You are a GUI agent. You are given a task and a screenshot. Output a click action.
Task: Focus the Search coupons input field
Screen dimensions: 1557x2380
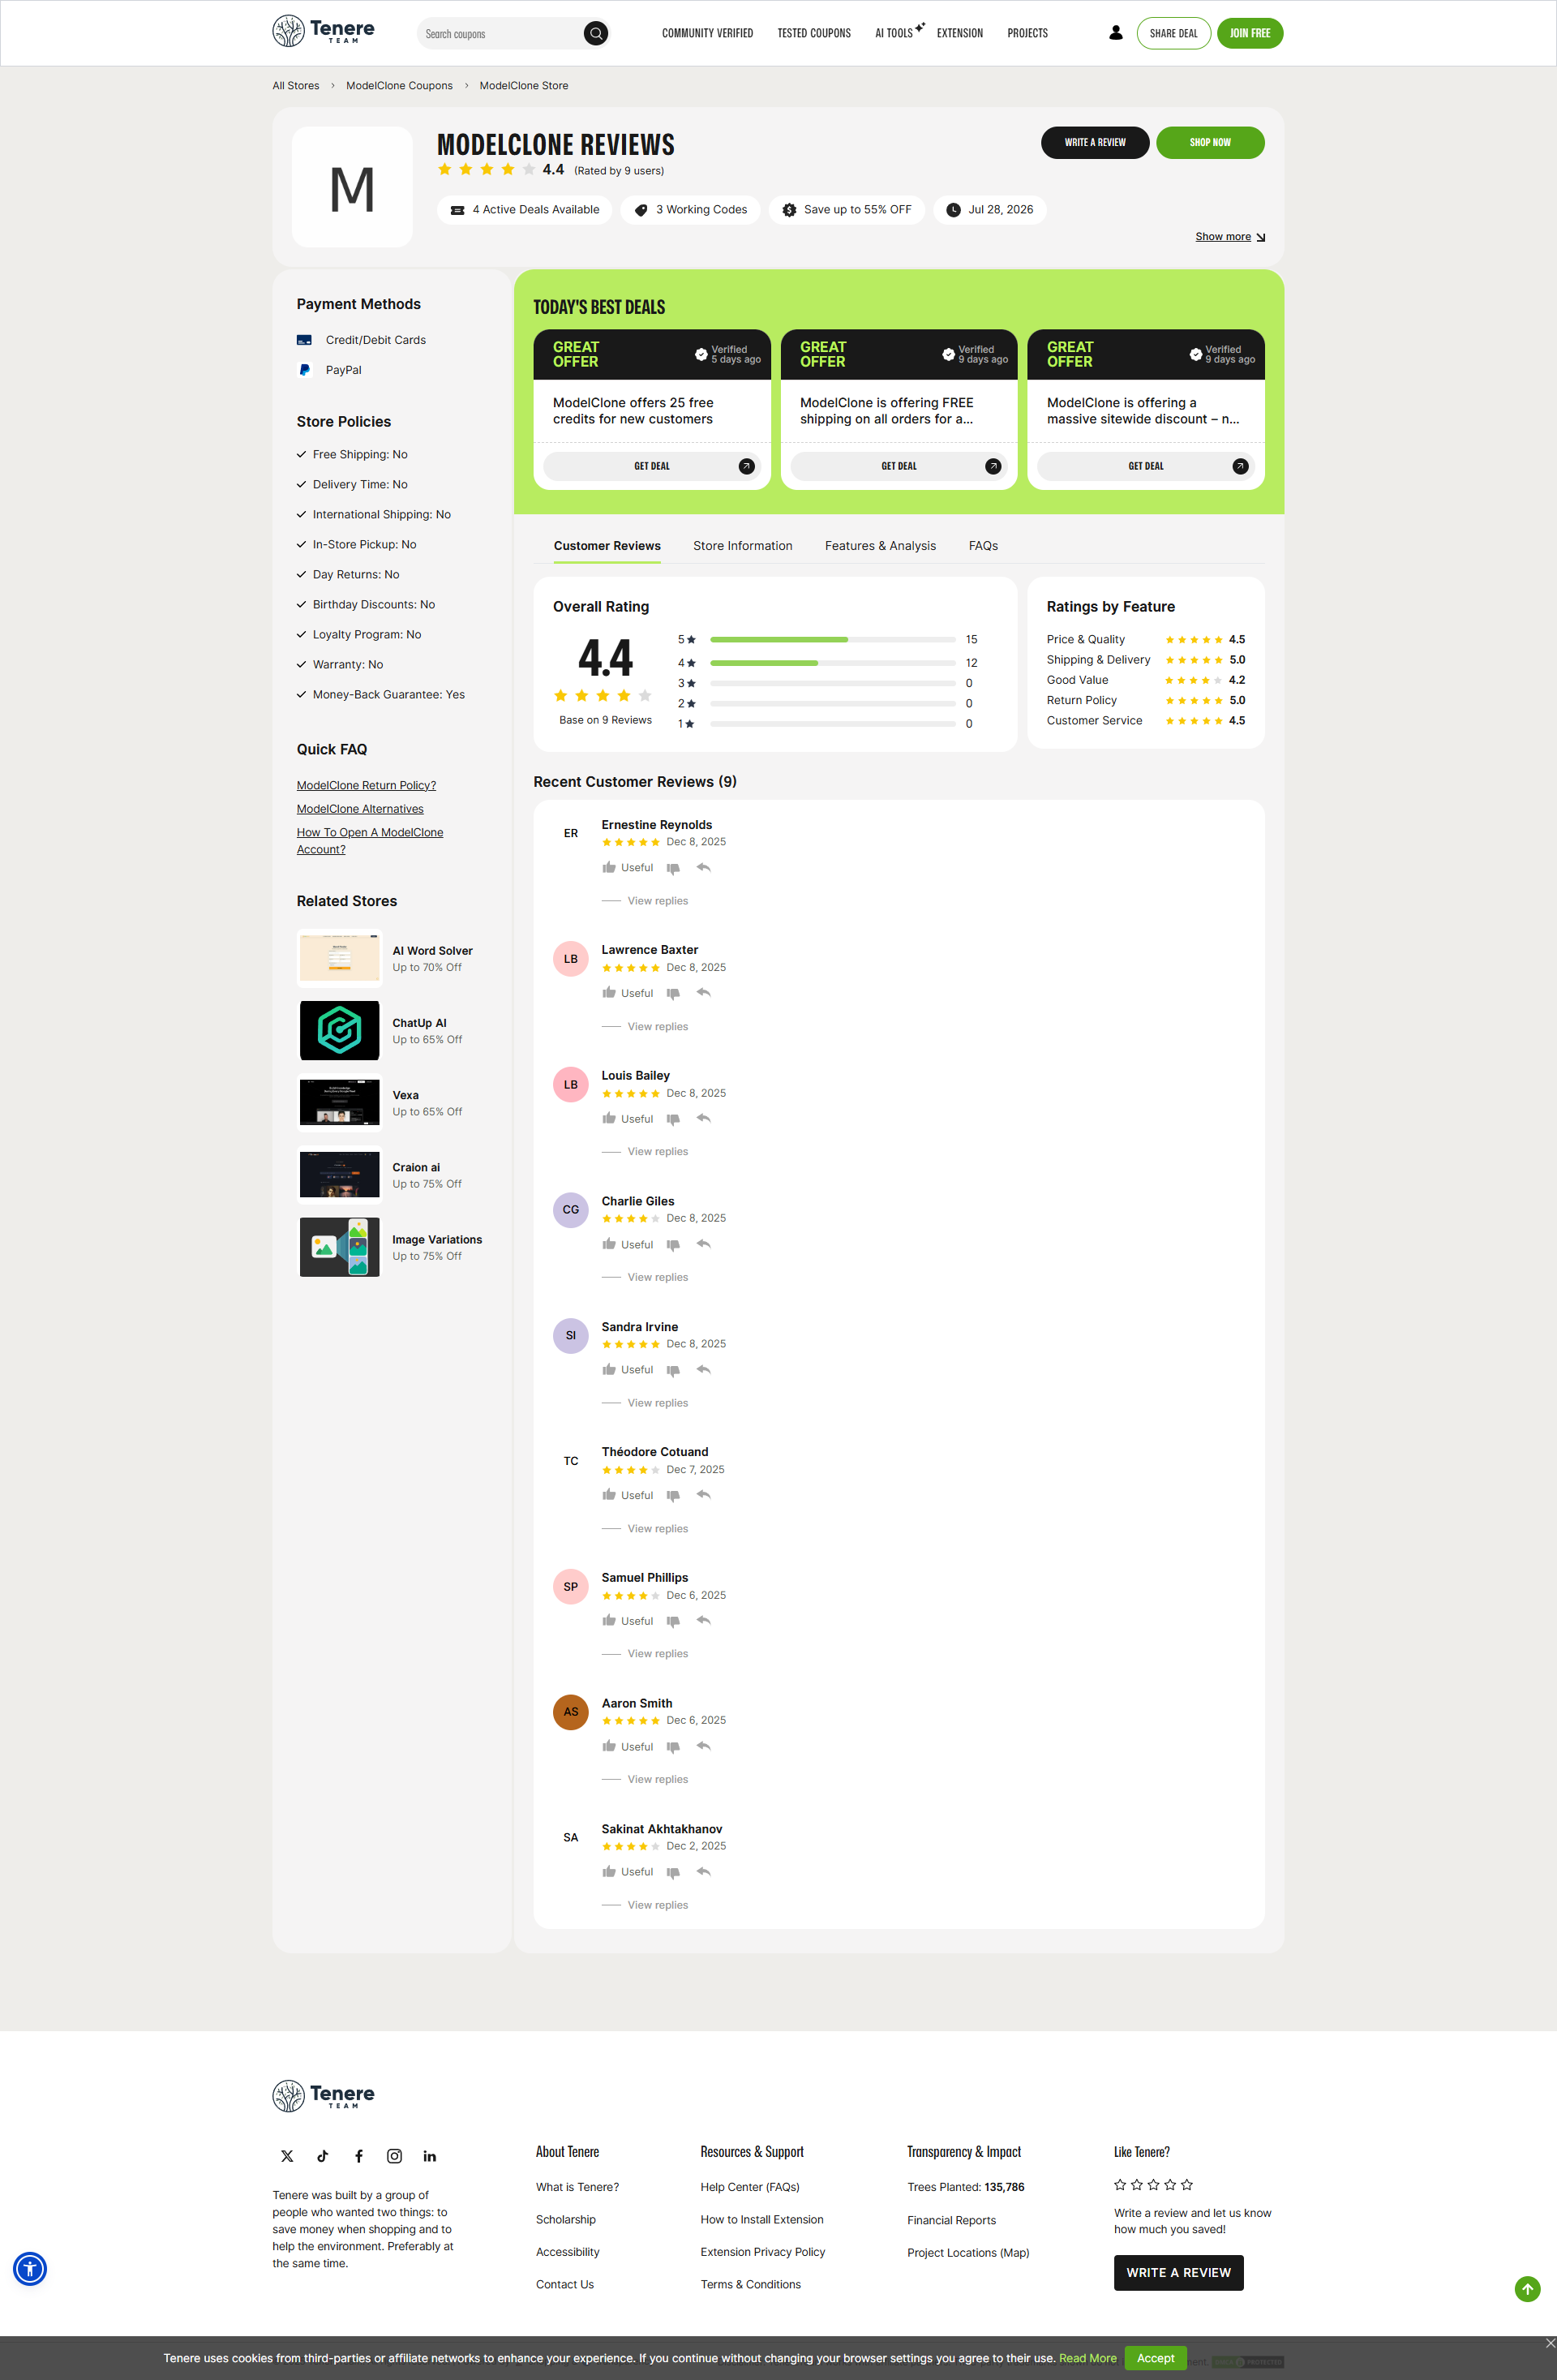coord(501,34)
